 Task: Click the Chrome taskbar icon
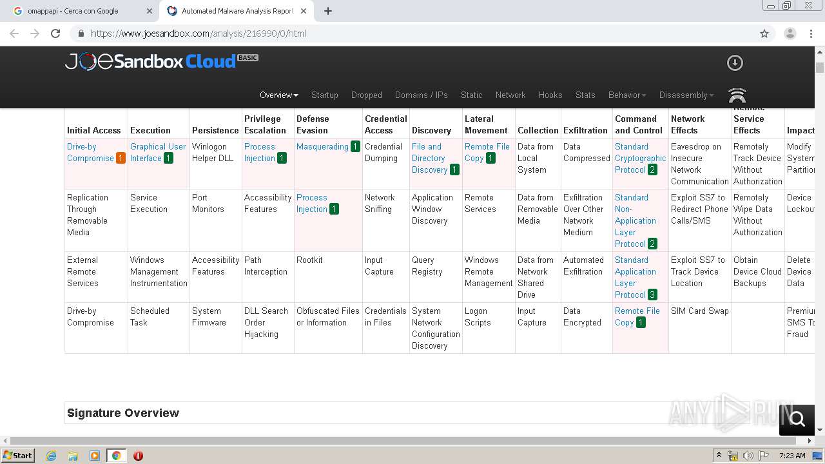pyautogui.click(x=116, y=456)
